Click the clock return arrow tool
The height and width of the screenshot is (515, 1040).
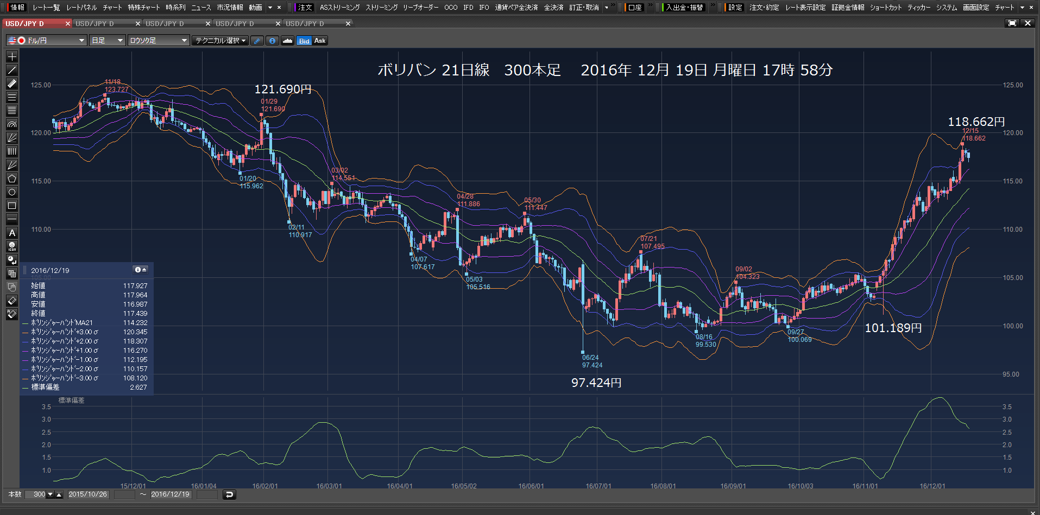point(12,260)
